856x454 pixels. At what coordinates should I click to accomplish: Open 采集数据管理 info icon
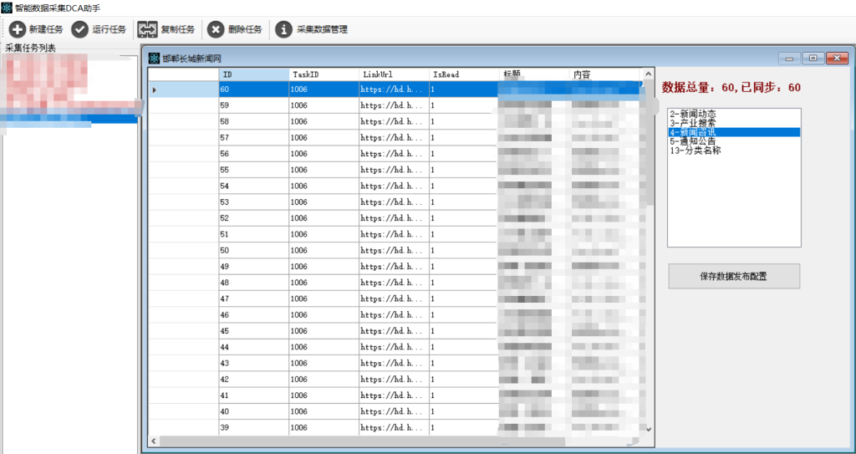tap(284, 29)
